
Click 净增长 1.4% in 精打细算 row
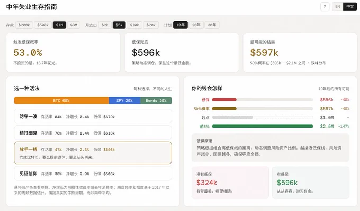(77, 133)
